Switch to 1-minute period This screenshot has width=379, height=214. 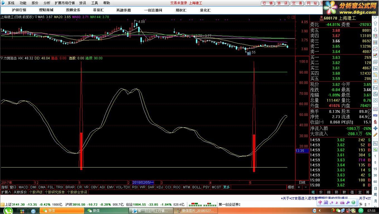375,156
